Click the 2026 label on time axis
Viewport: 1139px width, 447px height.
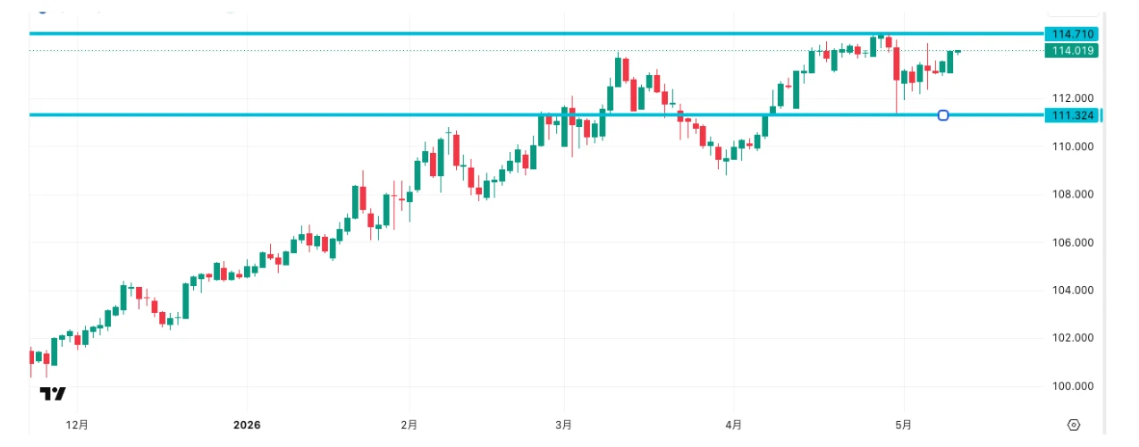coord(246,425)
